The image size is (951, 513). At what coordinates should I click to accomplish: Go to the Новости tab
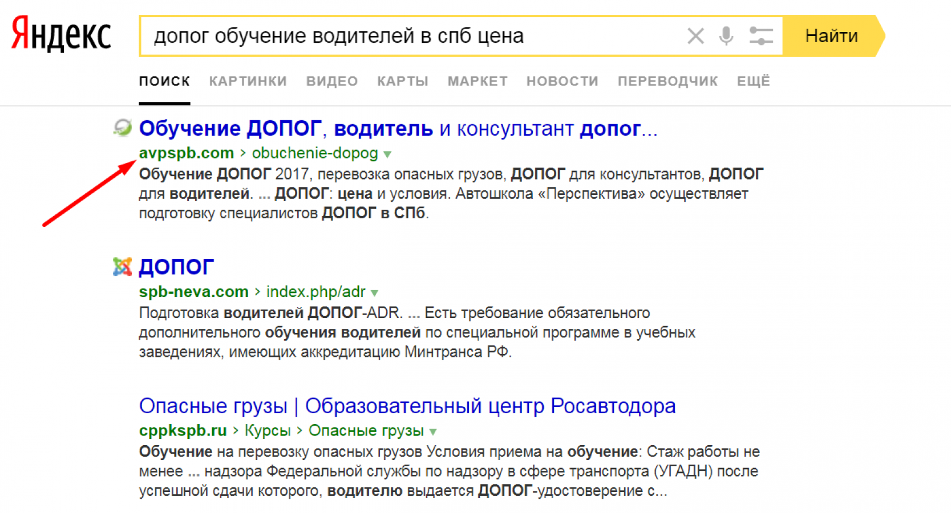point(562,82)
